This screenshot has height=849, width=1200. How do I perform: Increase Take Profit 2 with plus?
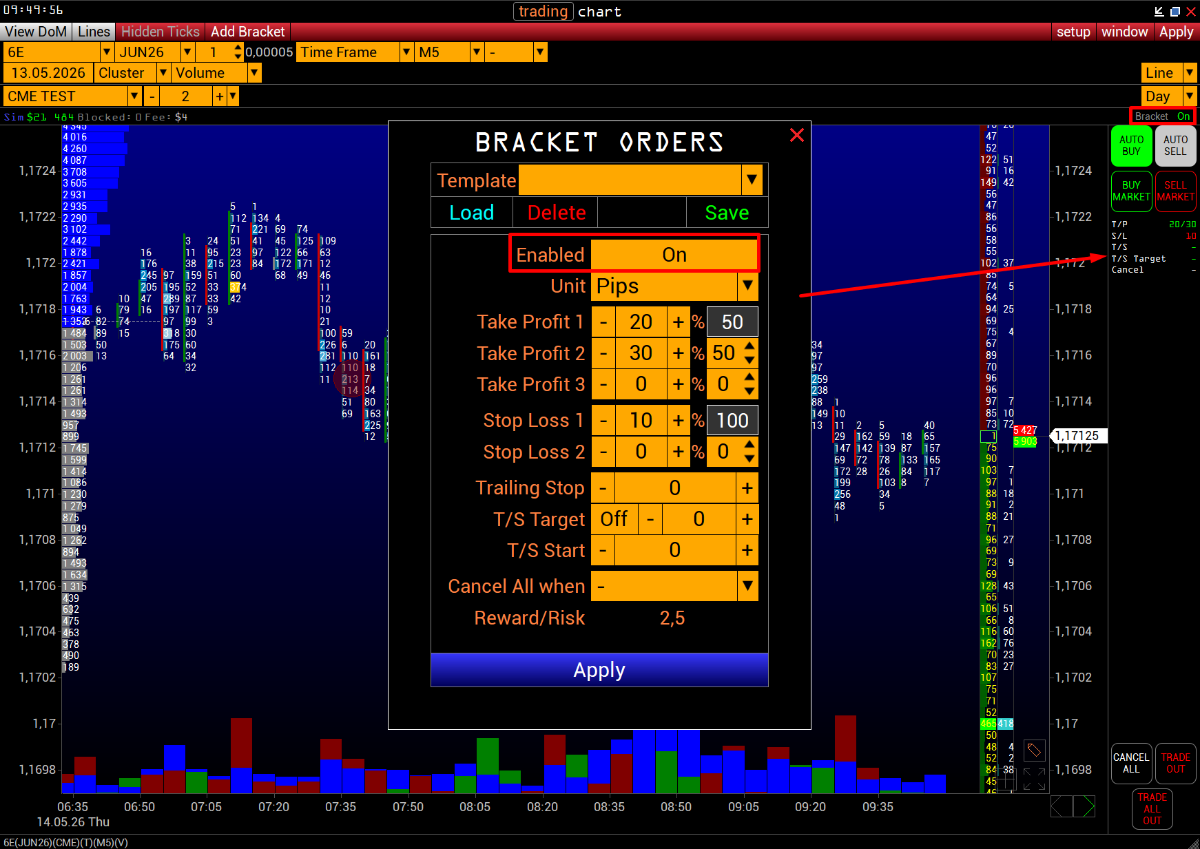point(679,353)
